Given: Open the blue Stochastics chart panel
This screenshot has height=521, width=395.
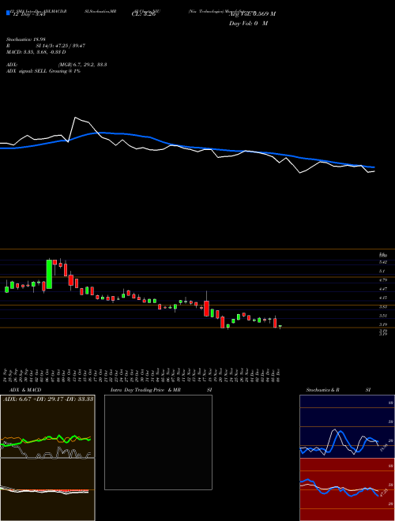Looking at the screenshot, I should tap(347, 426).
